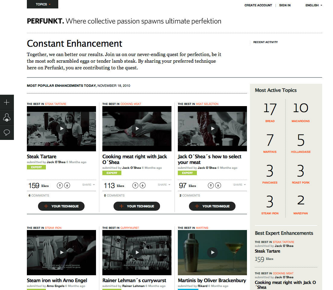Screen dimensions: 333x290
Task: Open Share menu under Steak Tartare
Action: coord(88,185)
